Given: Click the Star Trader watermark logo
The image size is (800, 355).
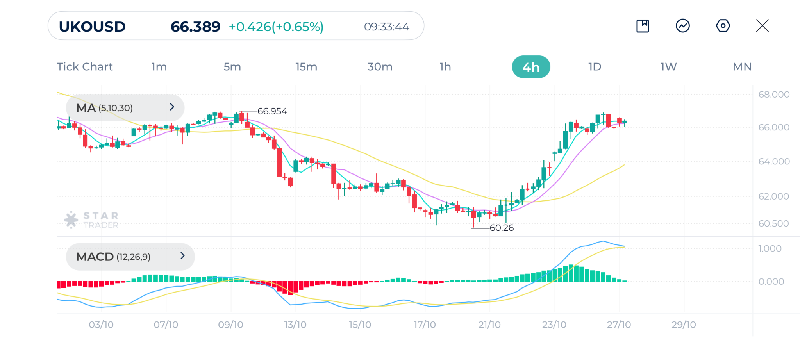Looking at the screenshot, I should 91,220.
